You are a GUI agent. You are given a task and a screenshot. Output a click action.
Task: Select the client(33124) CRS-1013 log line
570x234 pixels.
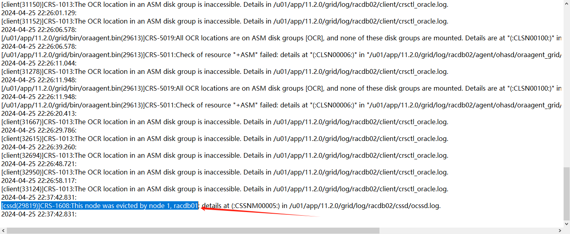point(225,189)
